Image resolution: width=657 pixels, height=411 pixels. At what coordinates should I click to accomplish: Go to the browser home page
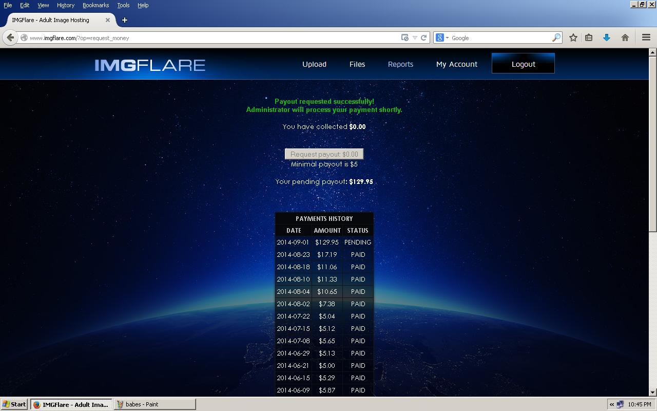[x=625, y=38]
